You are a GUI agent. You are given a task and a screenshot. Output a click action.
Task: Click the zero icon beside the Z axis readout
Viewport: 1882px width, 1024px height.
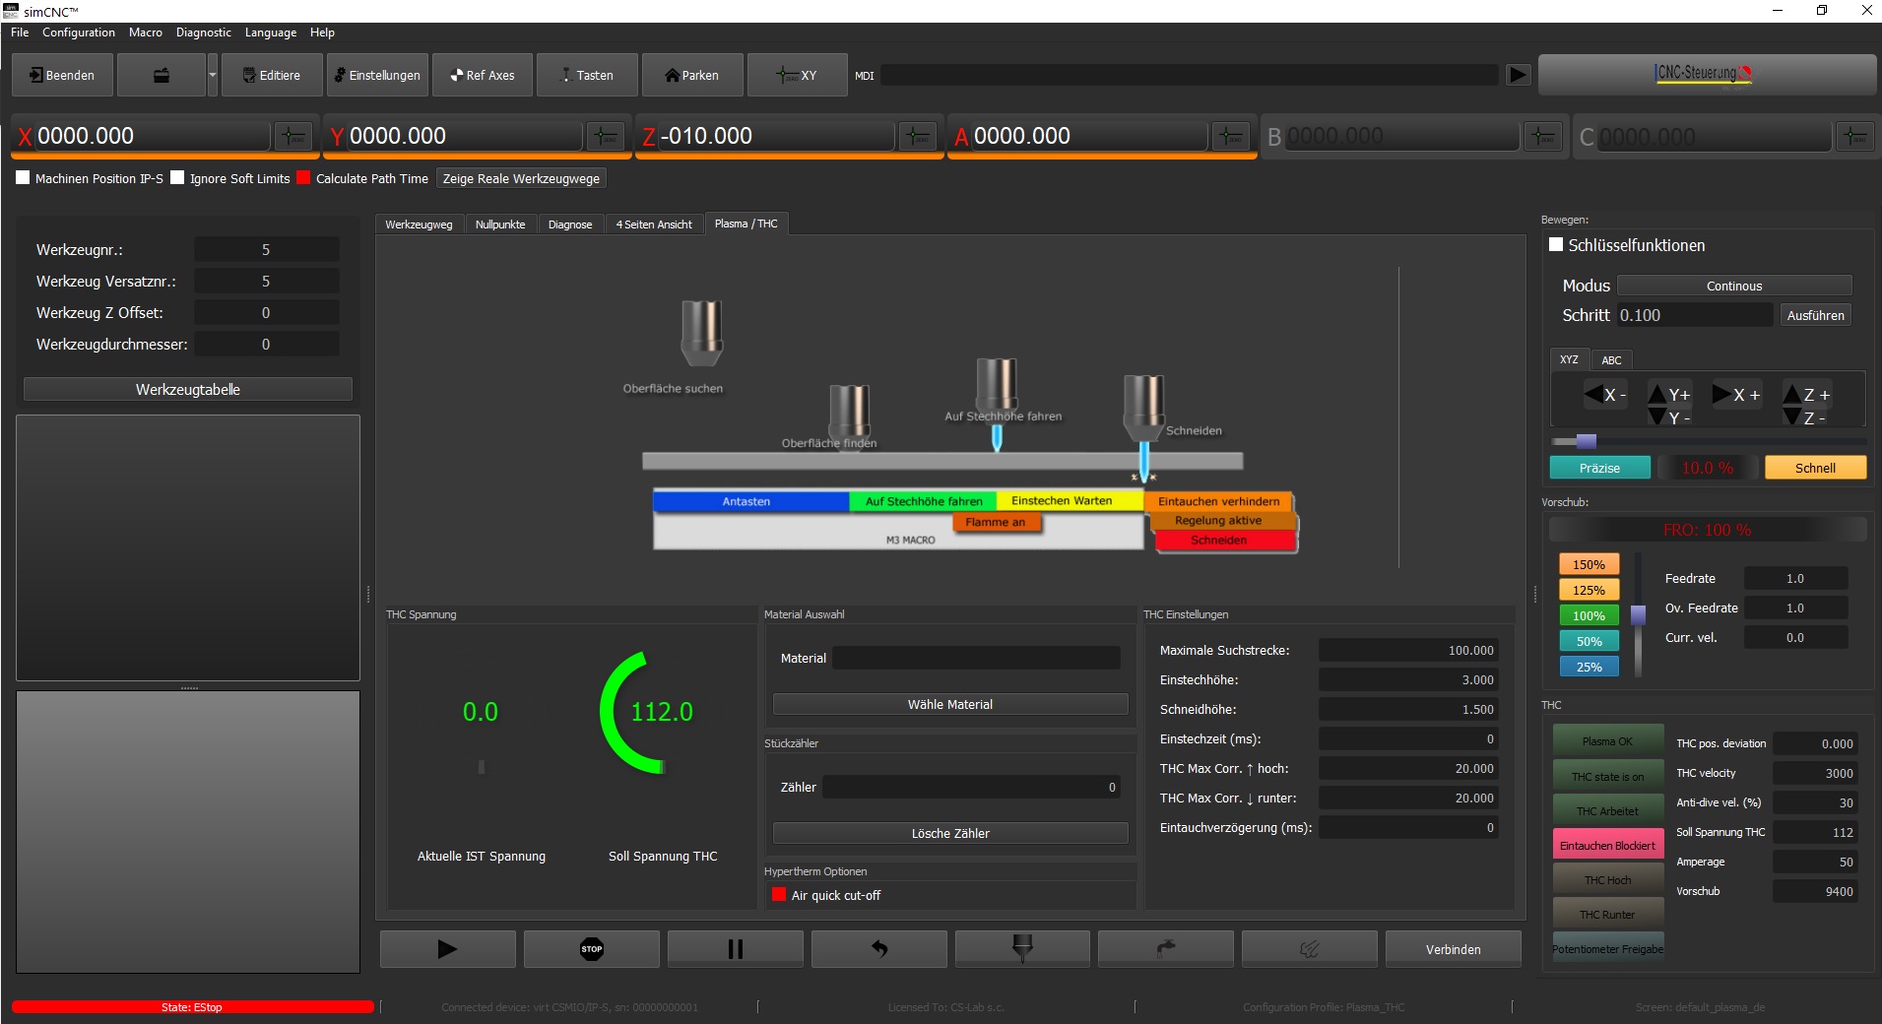(916, 136)
